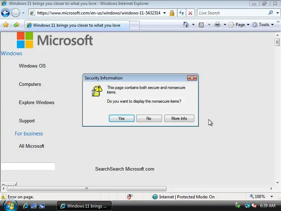Image resolution: width=281 pixels, height=211 pixels.
Task: Open the Support menu item
Action: [27, 121]
